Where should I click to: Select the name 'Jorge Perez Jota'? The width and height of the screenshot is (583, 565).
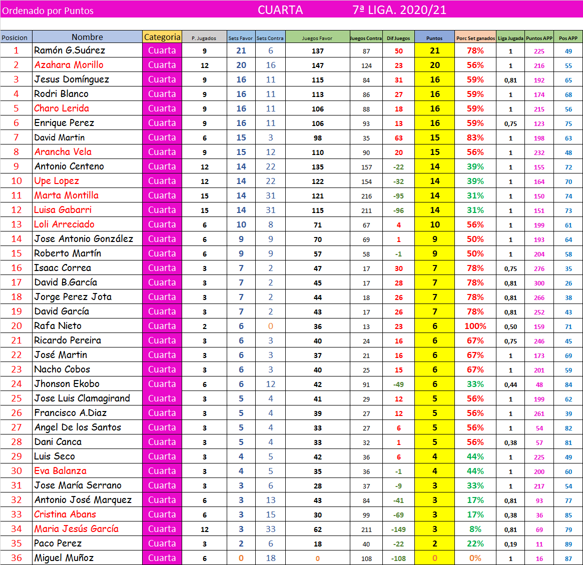[73, 296]
